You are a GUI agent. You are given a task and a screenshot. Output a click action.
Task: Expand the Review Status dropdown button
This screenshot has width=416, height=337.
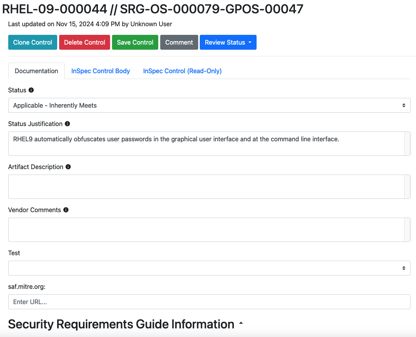click(228, 42)
